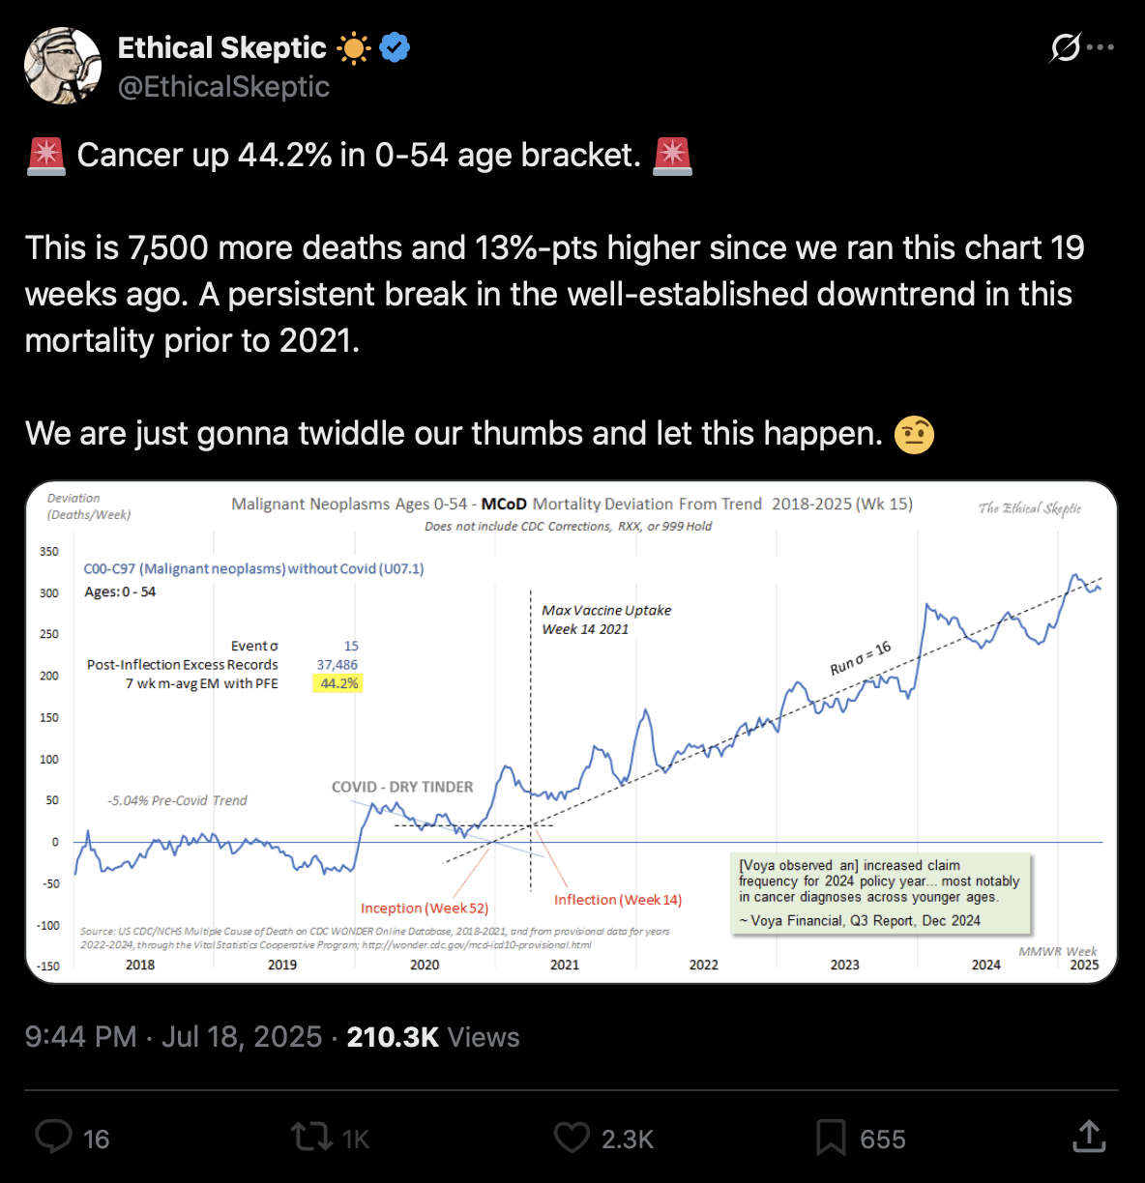
Task: Click the blue verified badge
Action: tap(395, 46)
